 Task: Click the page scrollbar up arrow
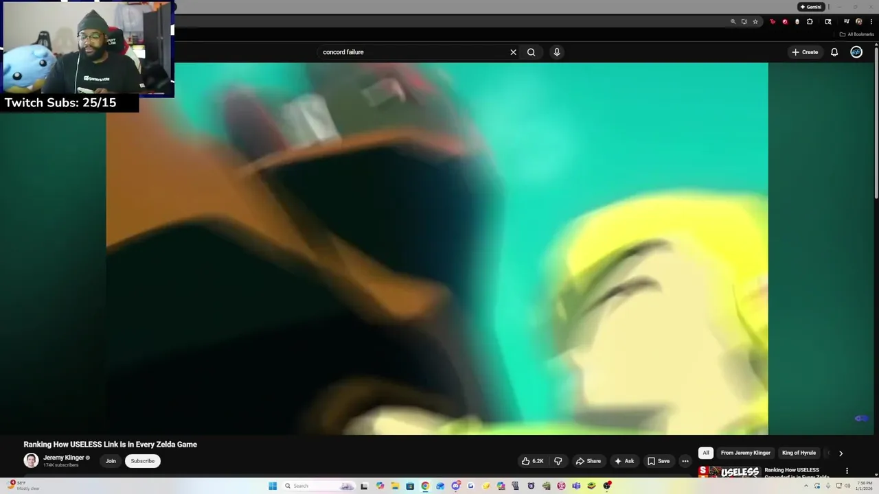pos(875,45)
